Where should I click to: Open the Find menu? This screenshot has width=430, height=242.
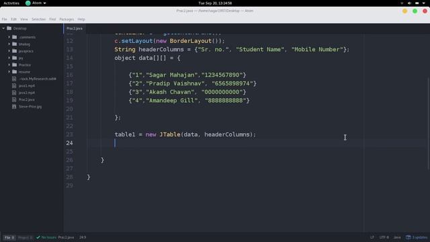(52, 19)
